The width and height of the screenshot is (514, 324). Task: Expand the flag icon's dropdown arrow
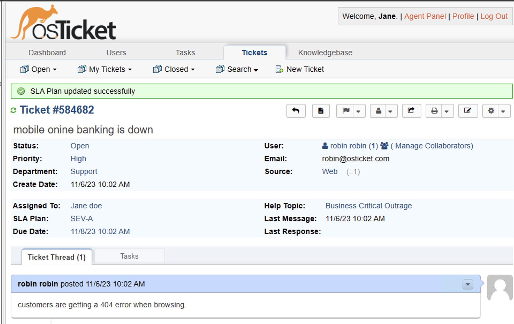359,111
